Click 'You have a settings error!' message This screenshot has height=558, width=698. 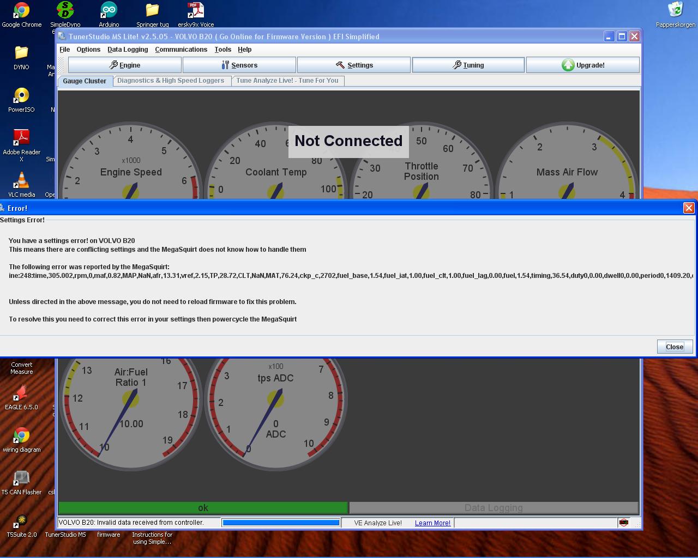click(72, 241)
